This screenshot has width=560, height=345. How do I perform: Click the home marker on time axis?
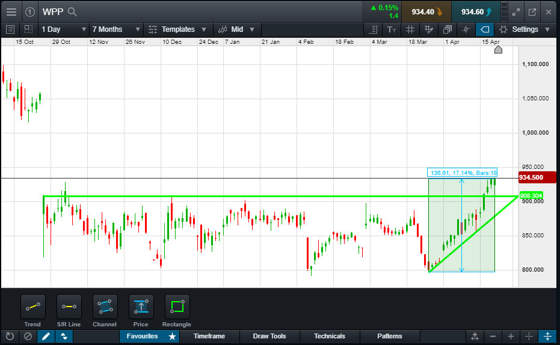click(x=498, y=50)
